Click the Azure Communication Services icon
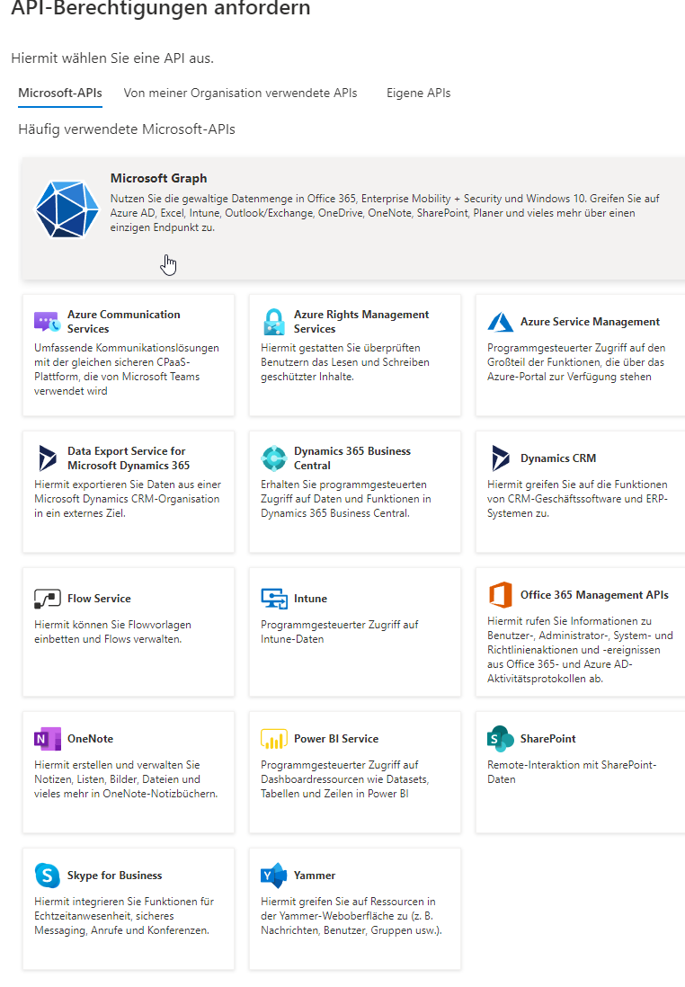Image resolution: width=685 pixels, height=987 pixels. click(48, 322)
